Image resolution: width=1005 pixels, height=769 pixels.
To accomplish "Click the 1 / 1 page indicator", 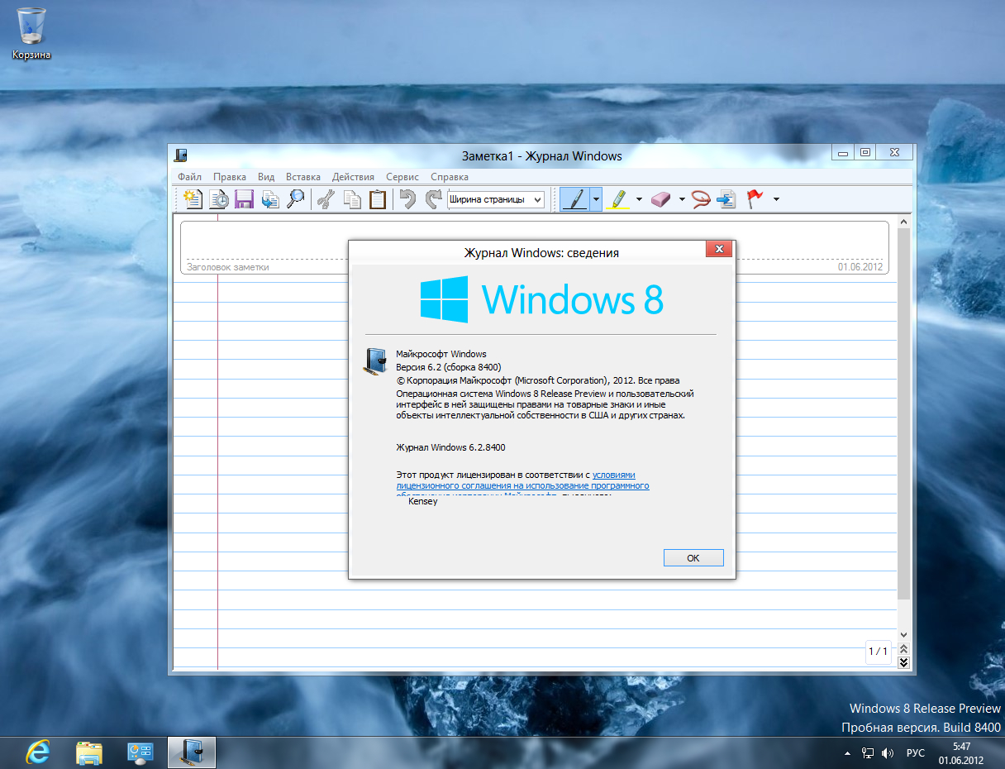I will pyautogui.click(x=878, y=652).
